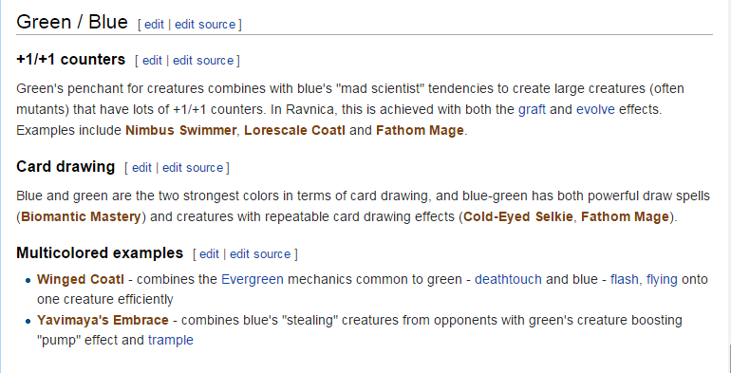Click edit source beside Card drawing

pos(193,167)
